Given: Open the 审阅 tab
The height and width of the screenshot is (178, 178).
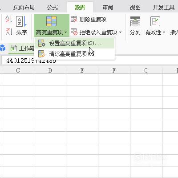Looking at the screenshot, I should coord(108,7).
